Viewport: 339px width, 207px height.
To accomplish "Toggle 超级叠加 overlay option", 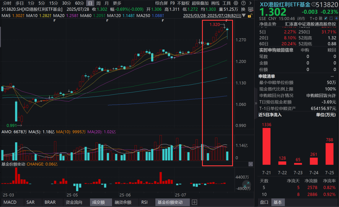I will click(200, 3).
